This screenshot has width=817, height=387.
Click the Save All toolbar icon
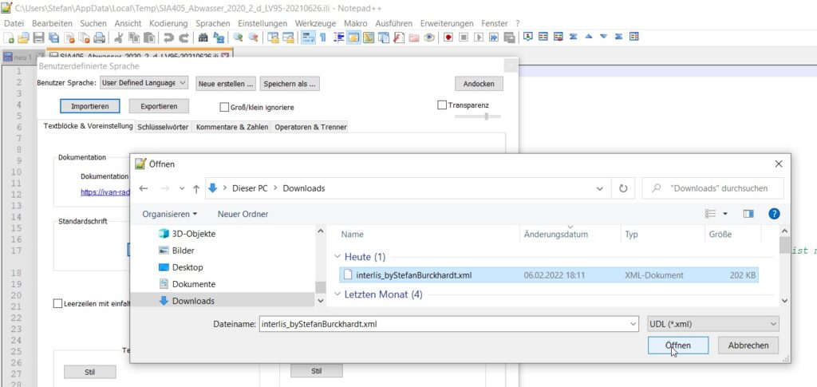tap(53, 37)
